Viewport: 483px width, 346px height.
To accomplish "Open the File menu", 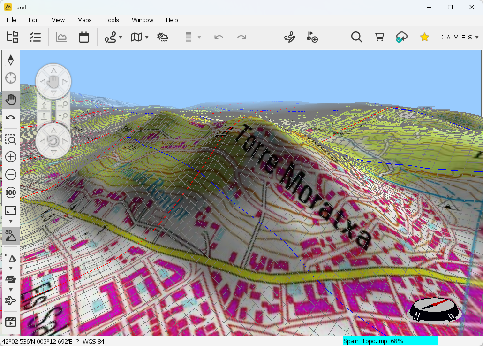I will click(11, 20).
